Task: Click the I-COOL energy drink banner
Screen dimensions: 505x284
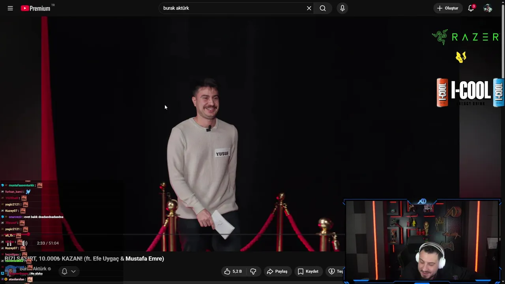Action: 470,92
